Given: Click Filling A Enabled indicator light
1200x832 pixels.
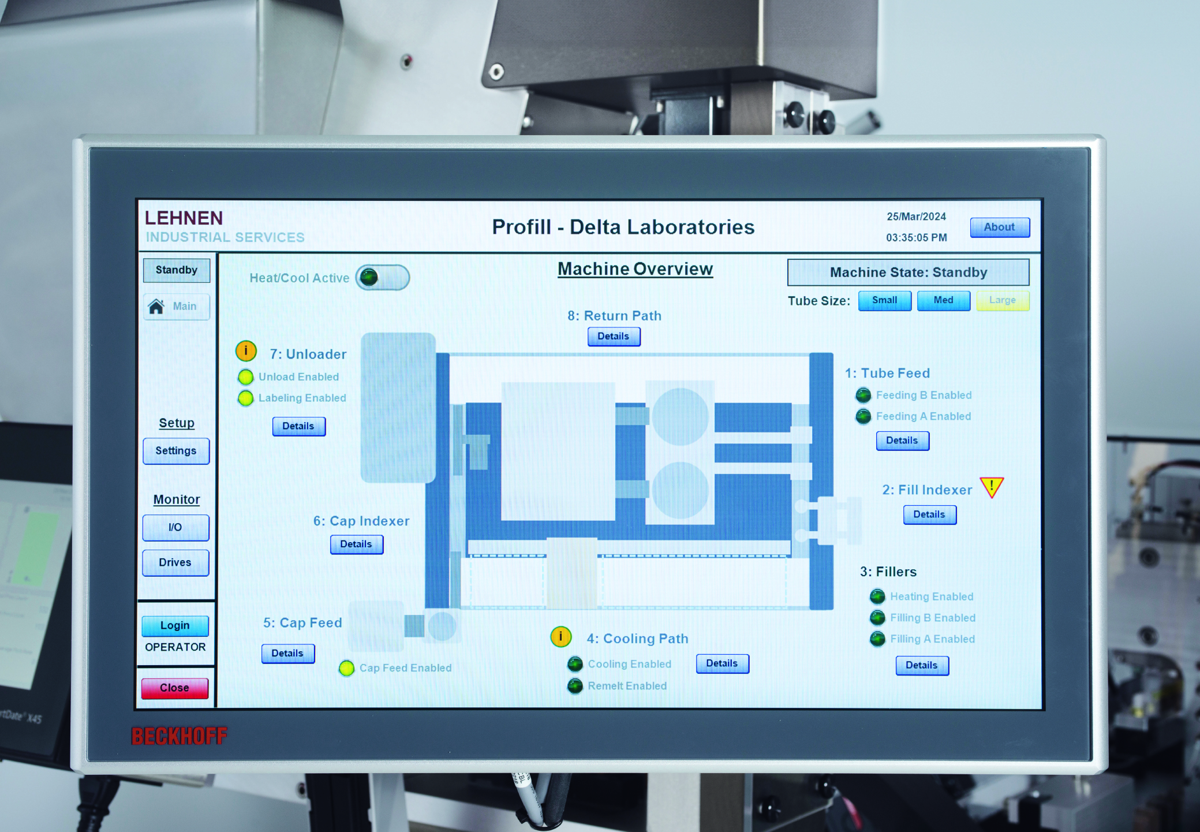Looking at the screenshot, I should (x=877, y=639).
